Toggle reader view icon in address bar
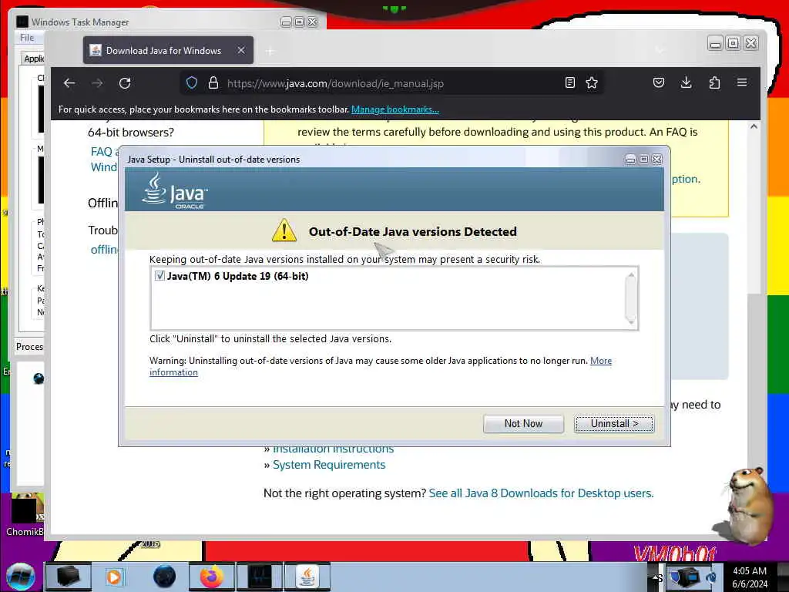The height and width of the screenshot is (592, 789). pyautogui.click(x=569, y=83)
